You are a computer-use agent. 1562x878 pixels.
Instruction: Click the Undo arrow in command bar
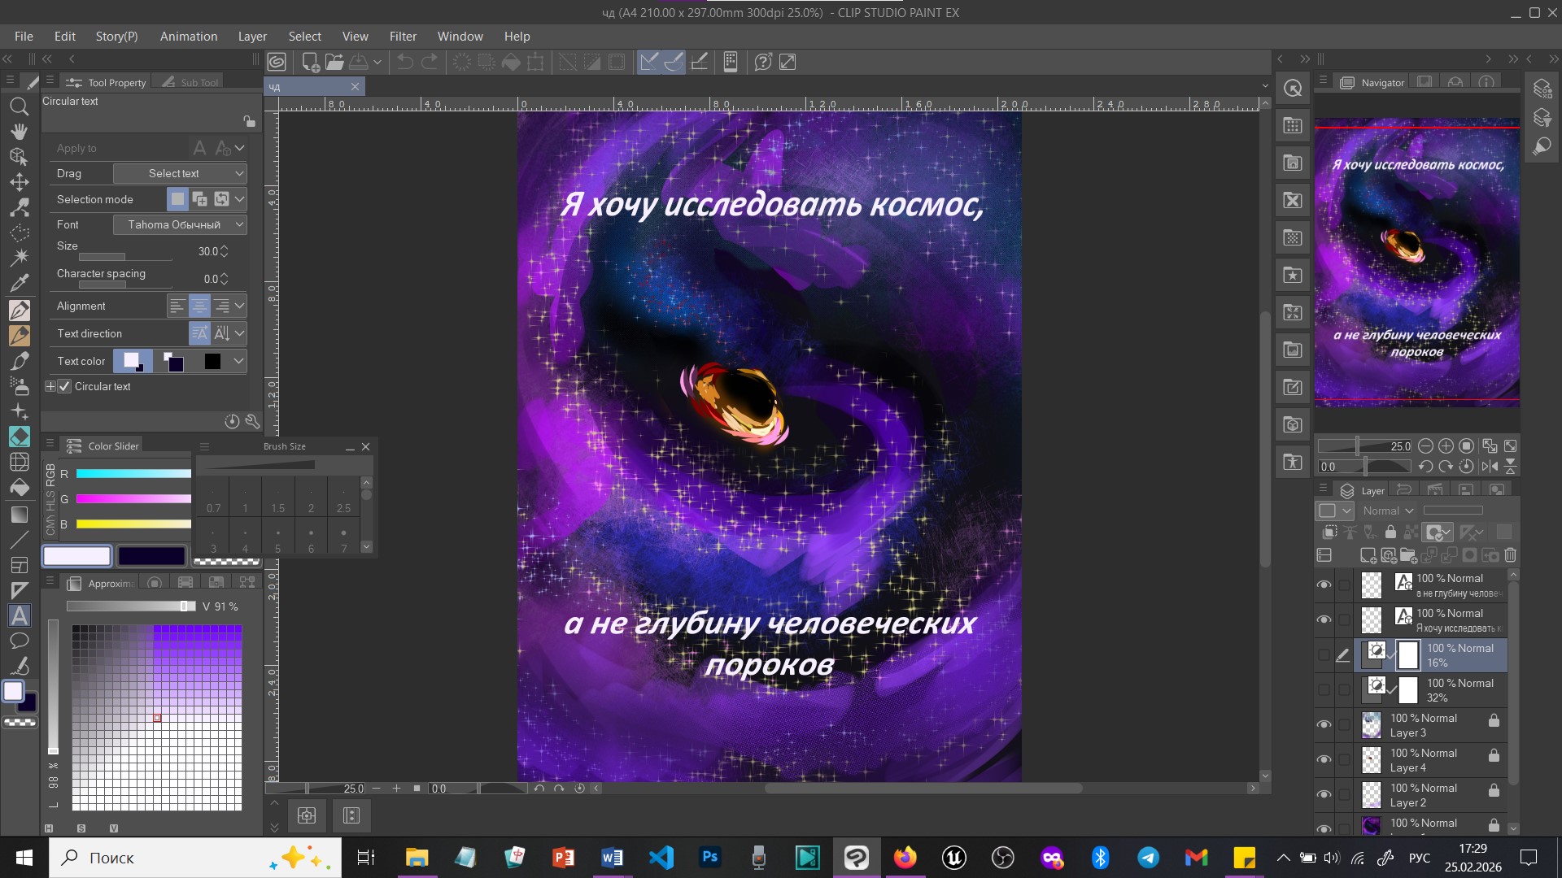pos(404,62)
